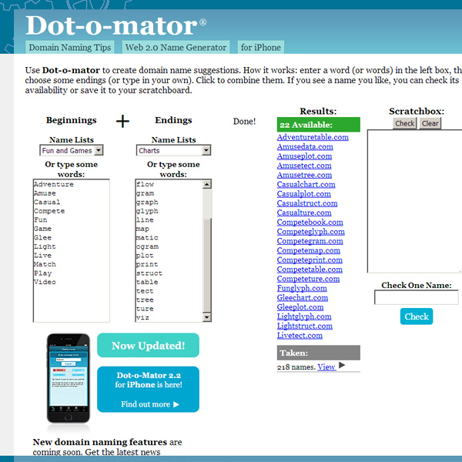Open the Casualchart.com result link
Screen dimensions: 462x462
click(306, 185)
